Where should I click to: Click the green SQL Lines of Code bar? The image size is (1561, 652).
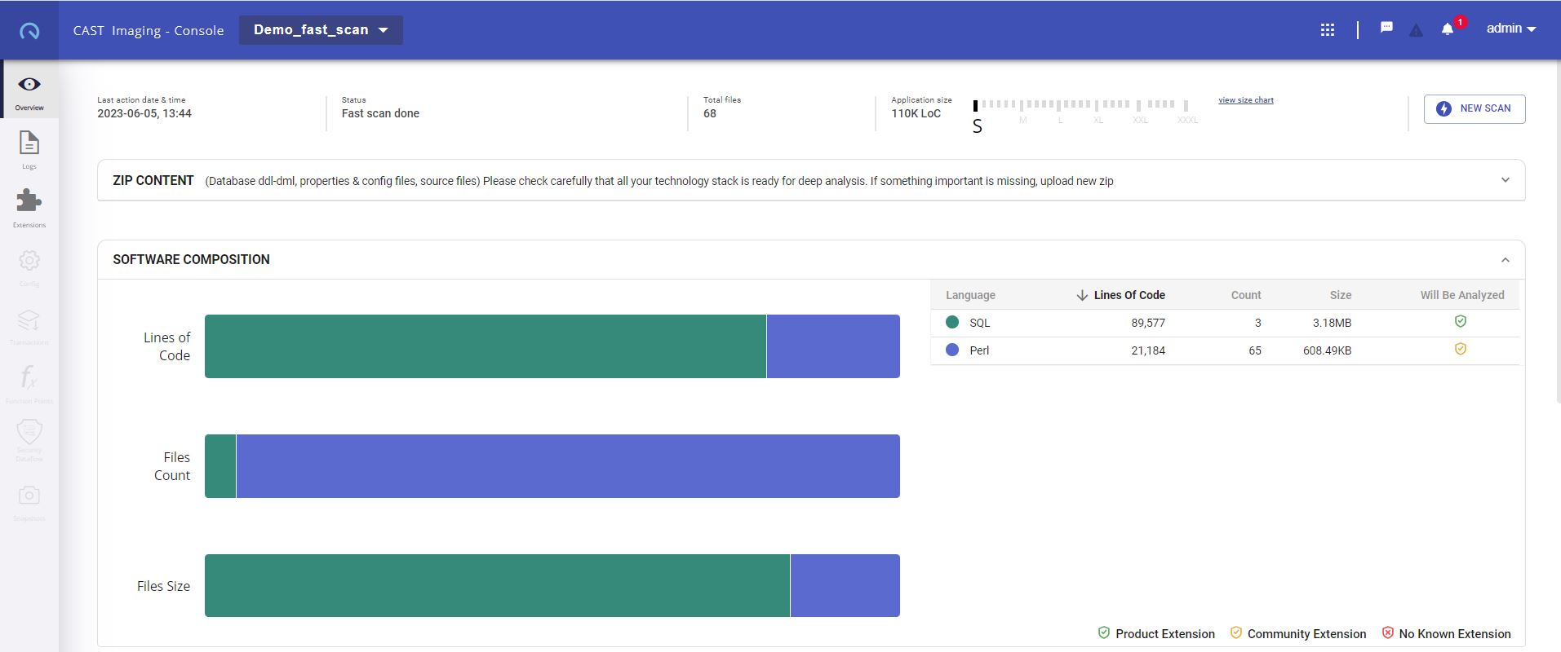486,346
